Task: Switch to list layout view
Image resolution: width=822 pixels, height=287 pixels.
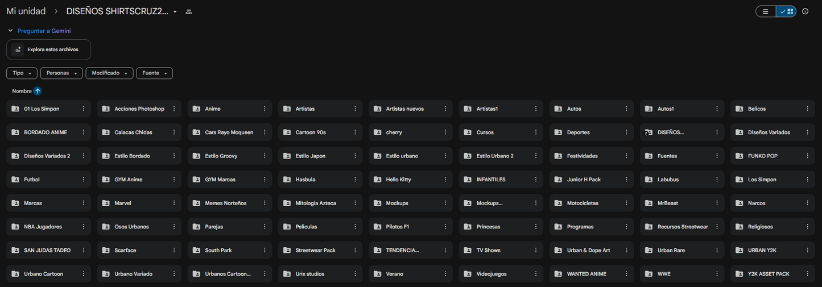Action: tap(766, 11)
